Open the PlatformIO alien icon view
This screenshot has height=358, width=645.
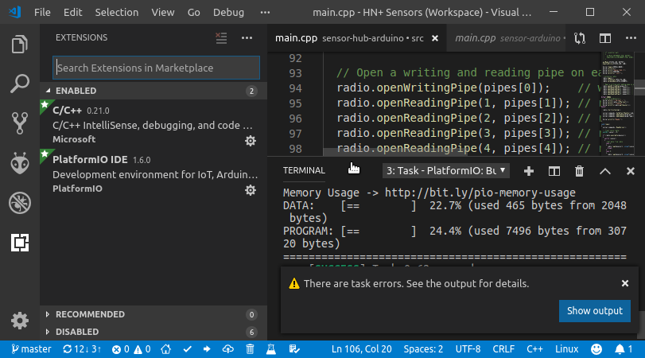coord(19,163)
